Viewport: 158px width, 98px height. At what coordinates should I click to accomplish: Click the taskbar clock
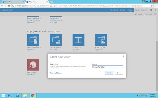153,95
